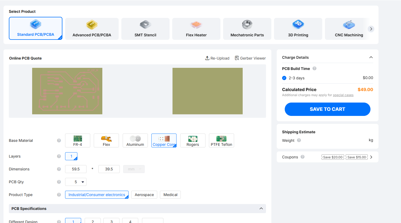Select the Mechatronic Parts product

(x=247, y=29)
